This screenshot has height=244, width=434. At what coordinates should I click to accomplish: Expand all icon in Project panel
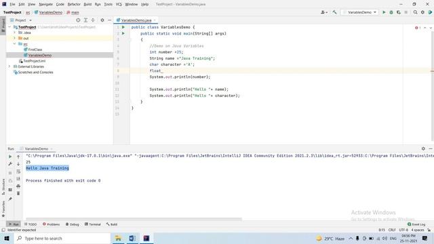(85, 20)
